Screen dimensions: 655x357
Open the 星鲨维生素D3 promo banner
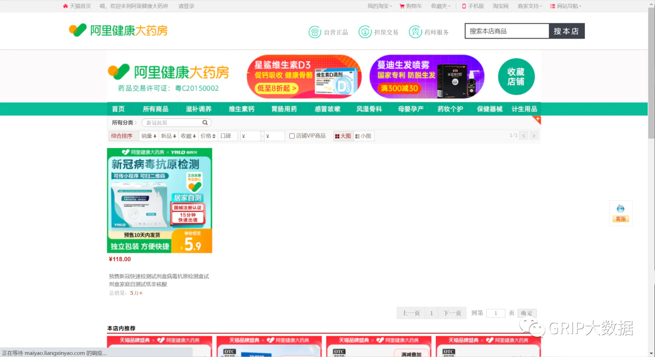point(304,76)
